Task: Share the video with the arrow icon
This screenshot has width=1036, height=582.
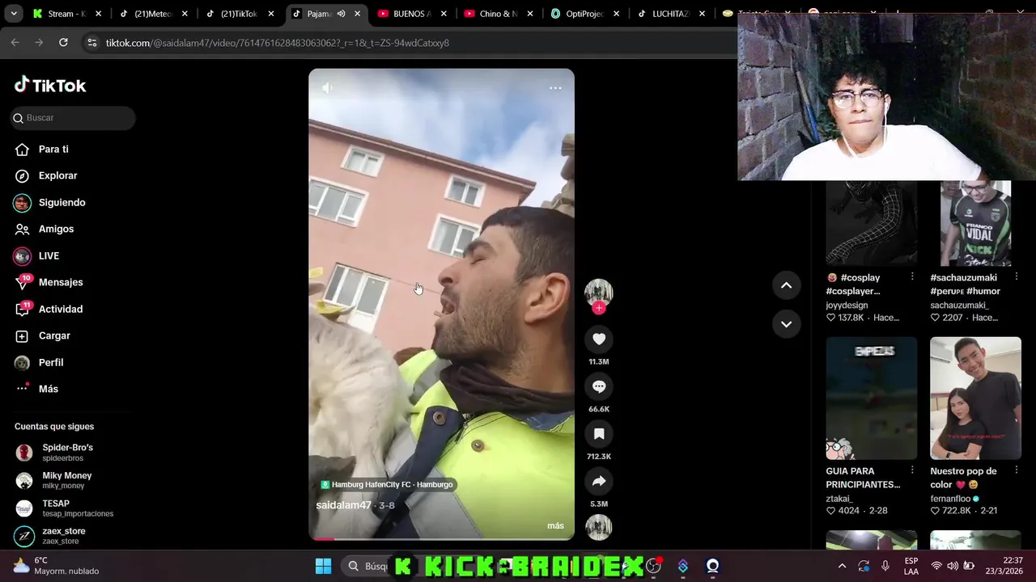Action: coord(599,481)
